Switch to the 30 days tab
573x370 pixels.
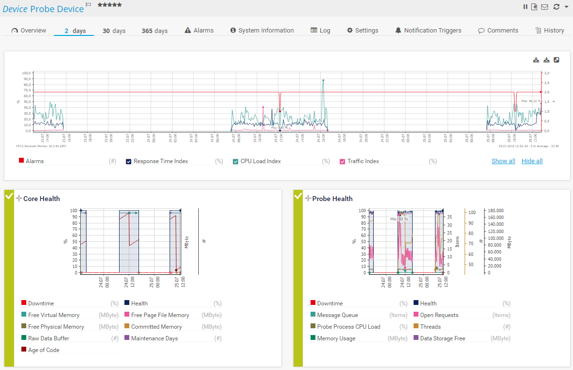114,31
